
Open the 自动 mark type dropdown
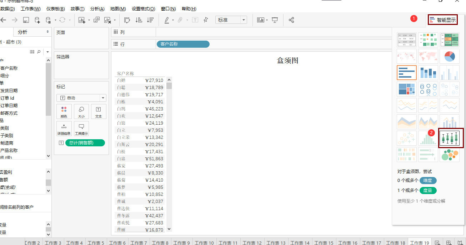pos(81,98)
